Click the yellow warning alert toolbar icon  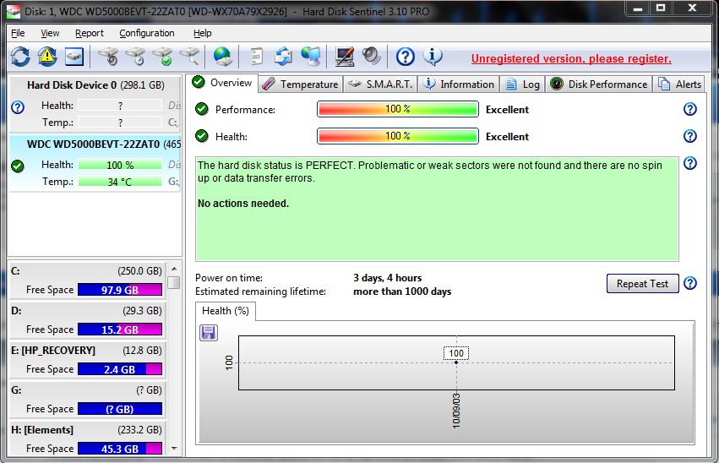(47, 57)
